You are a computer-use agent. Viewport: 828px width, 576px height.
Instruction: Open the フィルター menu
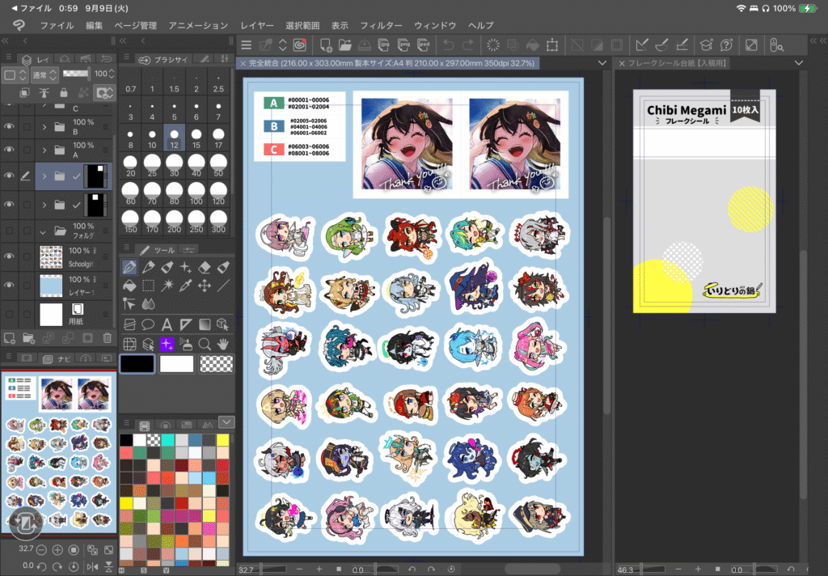(x=381, y=25)
